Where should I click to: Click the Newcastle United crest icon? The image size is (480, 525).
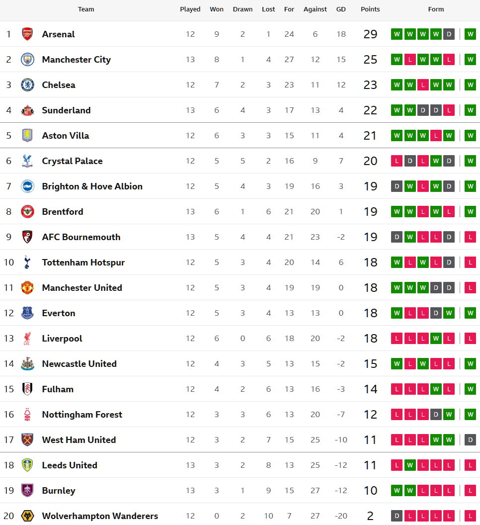pyautogui.click(x=27, y=363)
